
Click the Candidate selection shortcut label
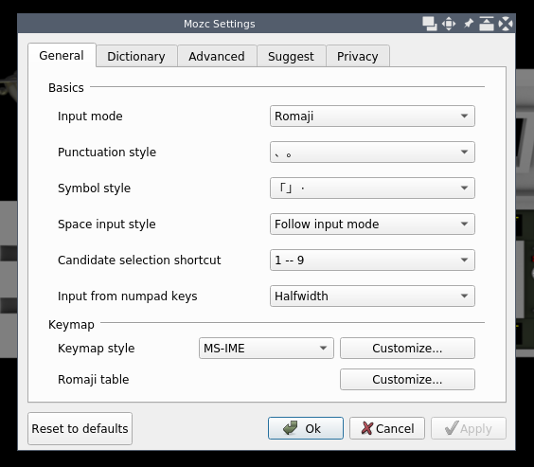pos(139,260)
